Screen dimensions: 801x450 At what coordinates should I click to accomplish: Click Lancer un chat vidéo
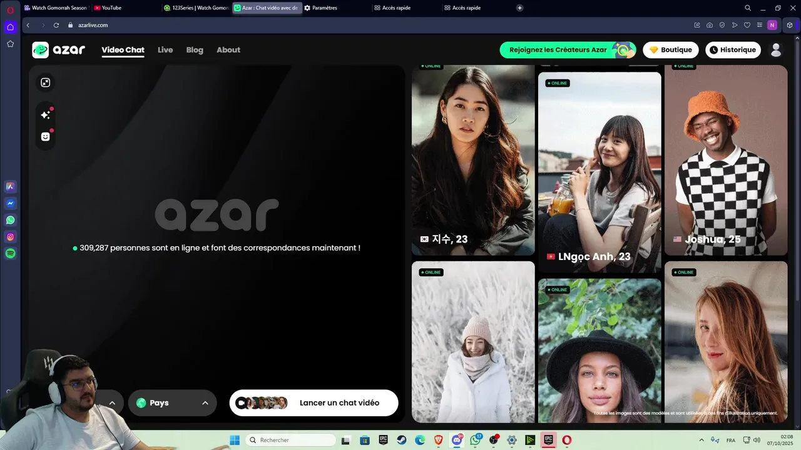314,403
